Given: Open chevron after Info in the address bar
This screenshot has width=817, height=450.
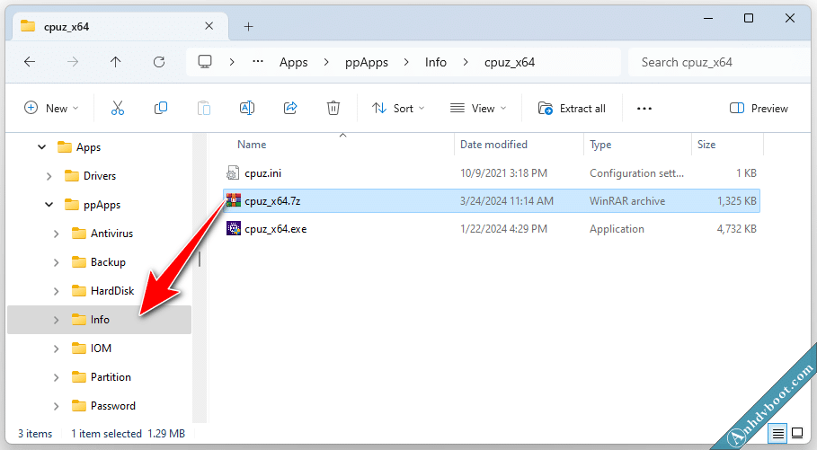Looking at the screenshot, I should pyautogui.click(x=466, y=62).
